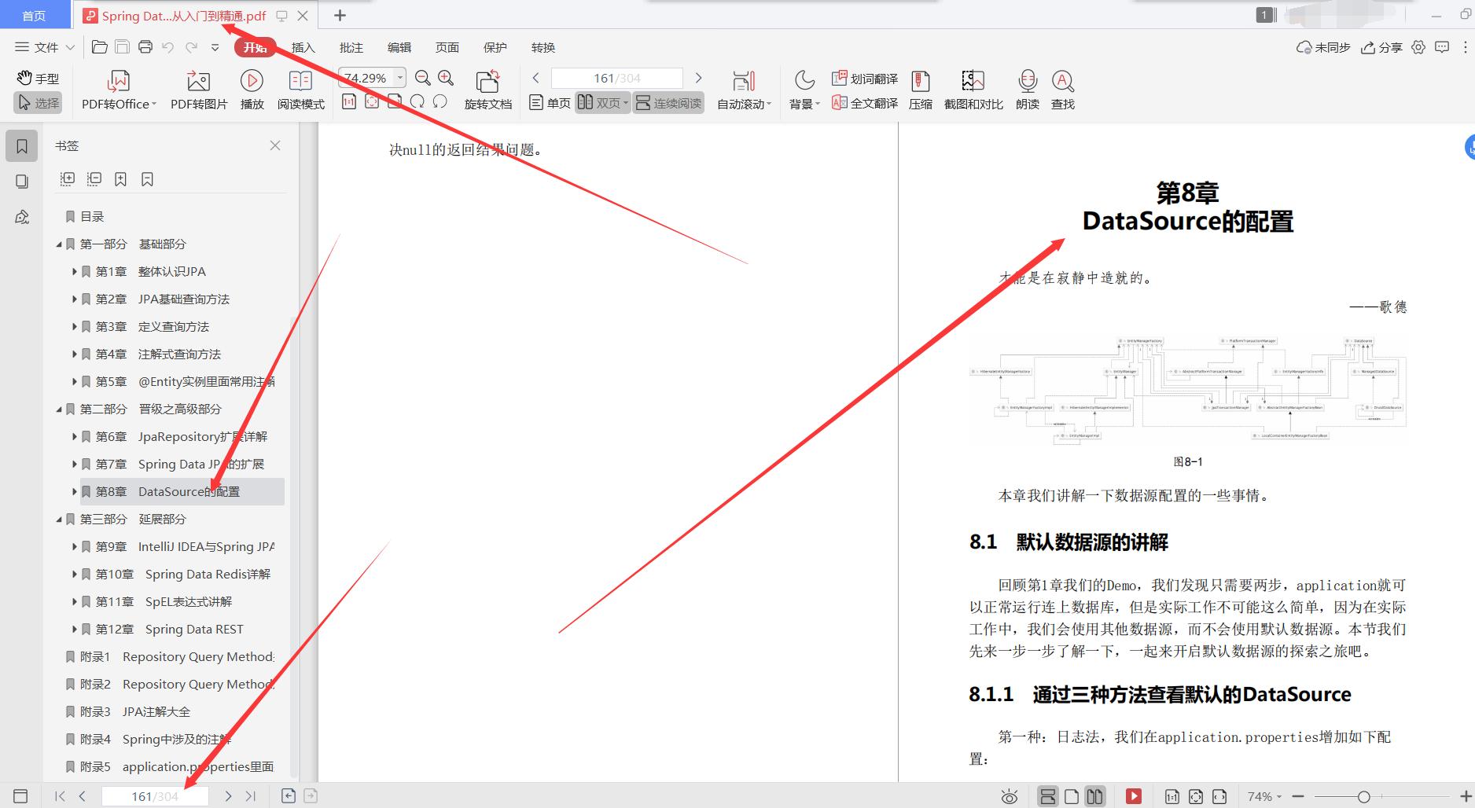Open the 插入 ribbon tab
1475x808 pixels.
303,47
